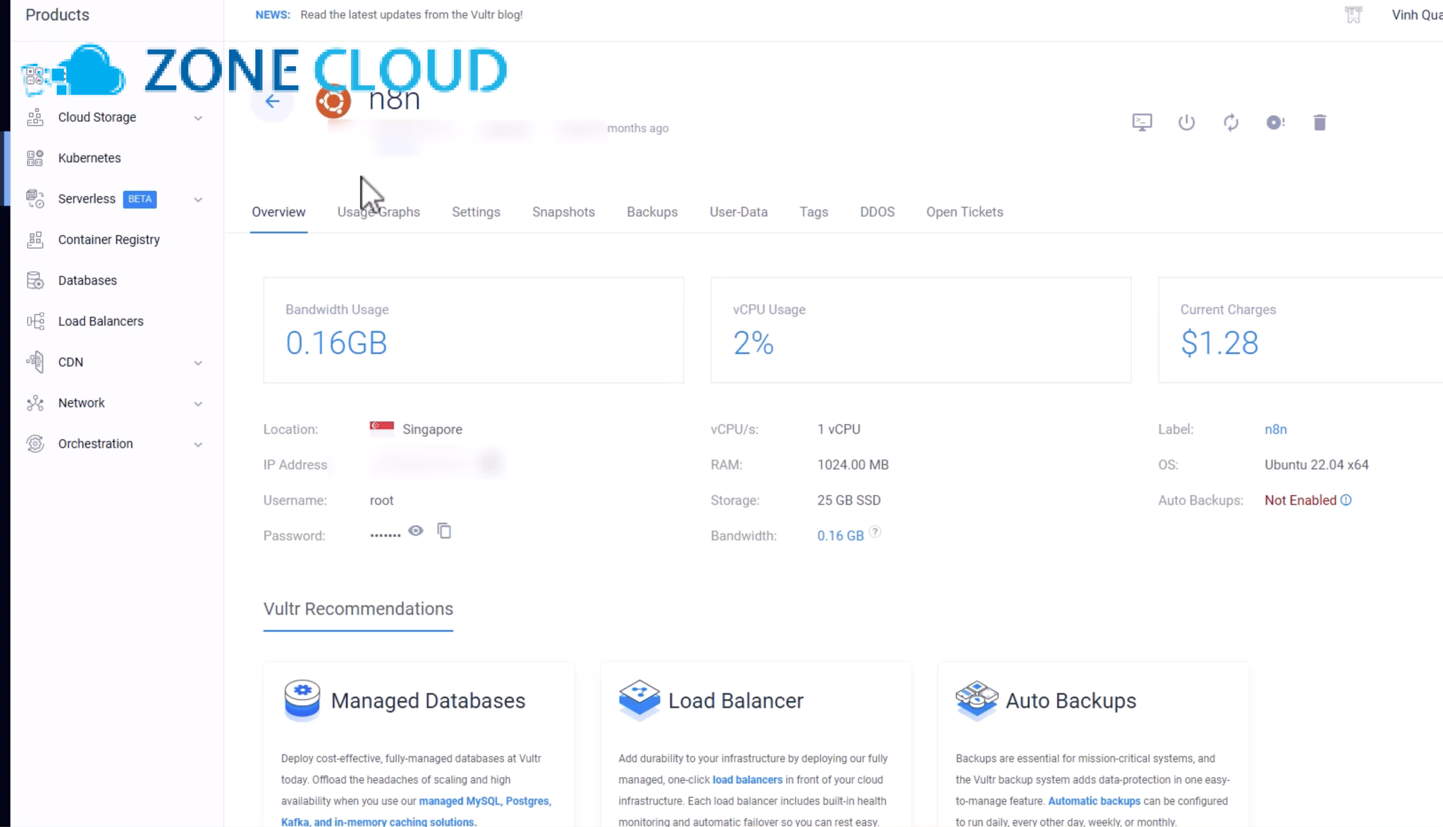Screen dimensions: 1443x827
Task: Click the 0.16 GB bandwidth link
Action: 840,535
